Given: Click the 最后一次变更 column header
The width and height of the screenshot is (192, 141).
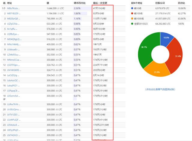Looking at the screenshot, I should click(101, 3).
